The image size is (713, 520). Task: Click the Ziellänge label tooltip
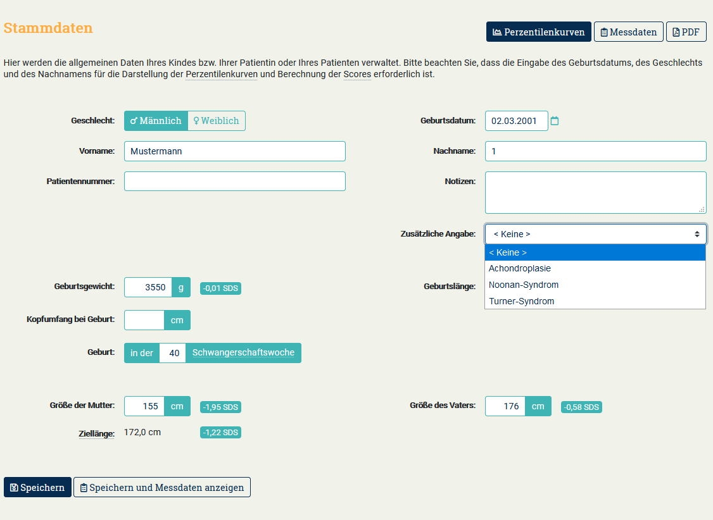point(96,434)
